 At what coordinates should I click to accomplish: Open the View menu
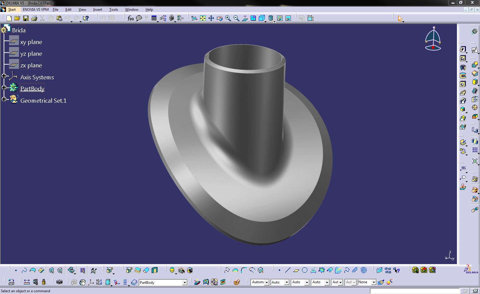coord(82,10)
